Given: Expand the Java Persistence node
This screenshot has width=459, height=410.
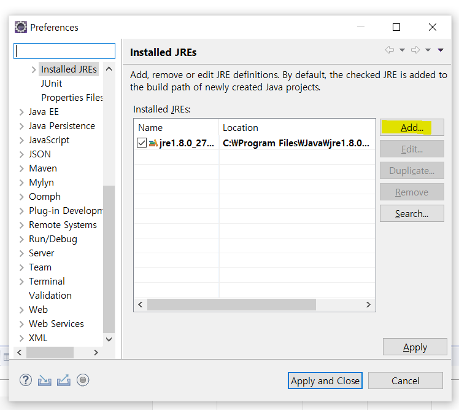Looking at the screenshot, I should (x=21, y=126).
